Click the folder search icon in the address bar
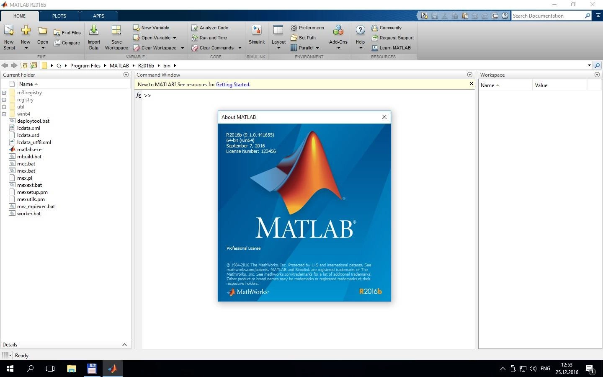Viewport: 603px width, 377px height. 598,65
